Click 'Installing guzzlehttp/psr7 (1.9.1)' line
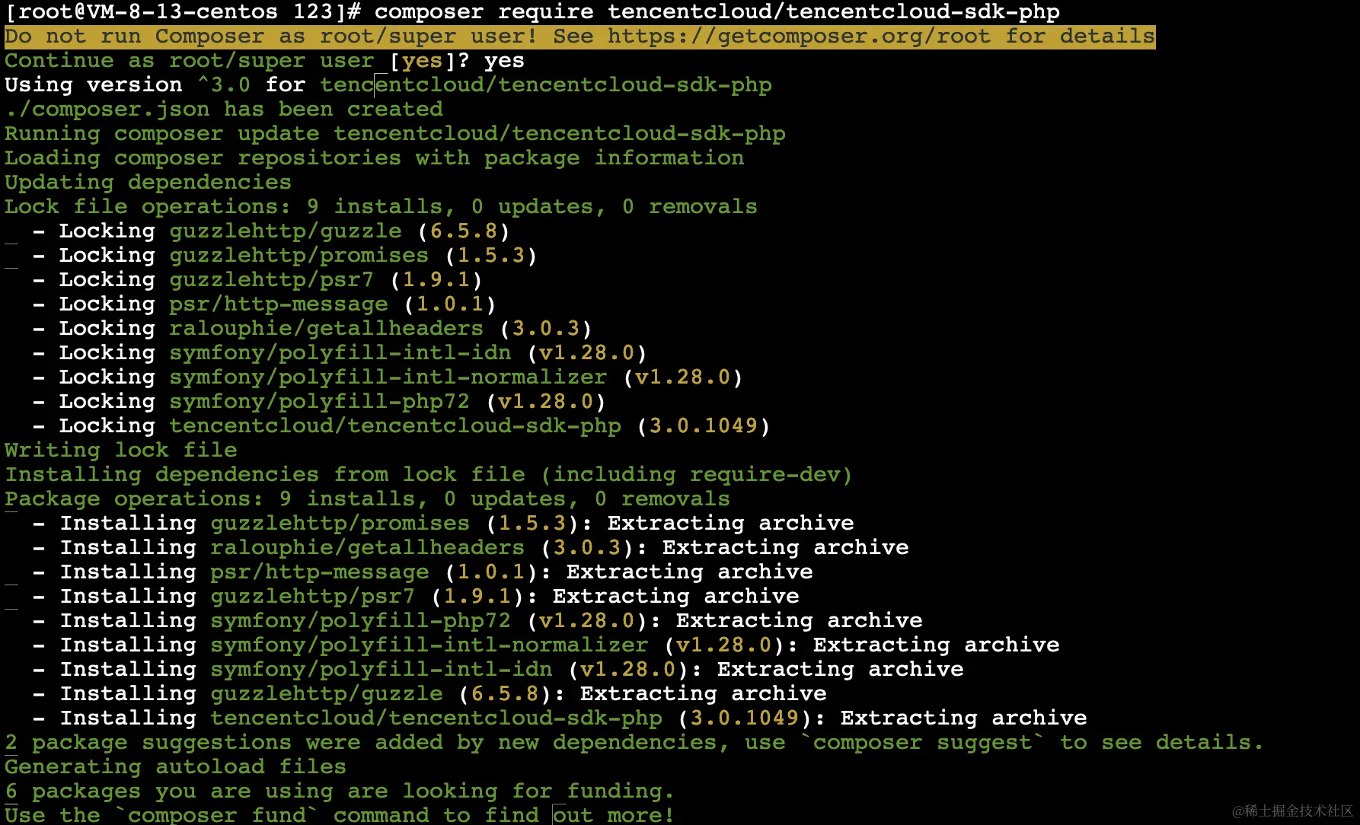 (x=416, y=597)
